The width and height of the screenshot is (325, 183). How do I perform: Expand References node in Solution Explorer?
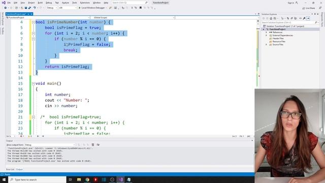pos(266,33)
